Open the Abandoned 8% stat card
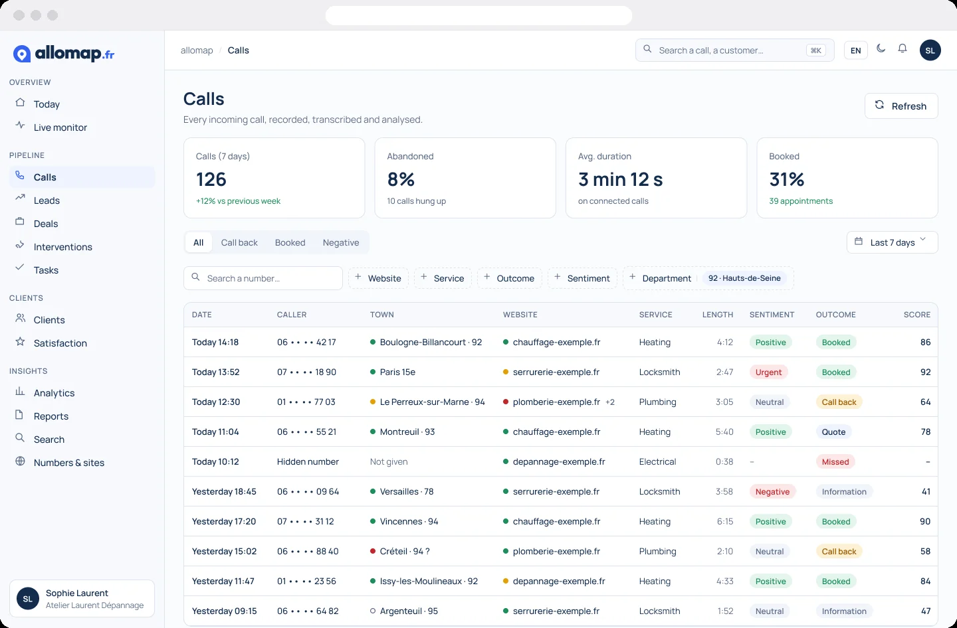 [465, 178]
